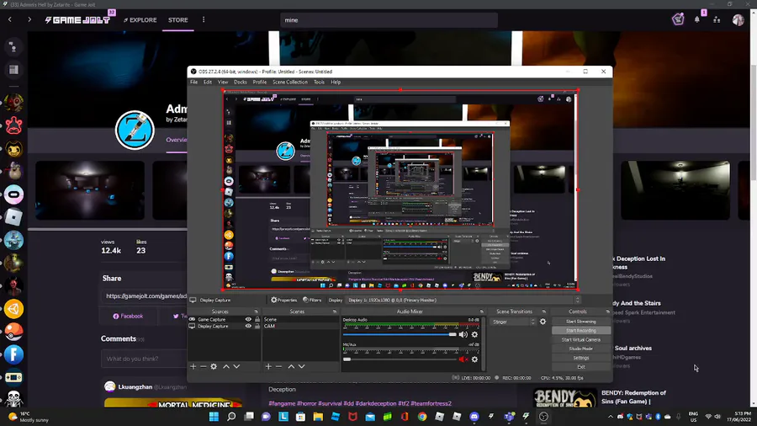Open Mic/Aux gear settings

click(x=474, y=359)
